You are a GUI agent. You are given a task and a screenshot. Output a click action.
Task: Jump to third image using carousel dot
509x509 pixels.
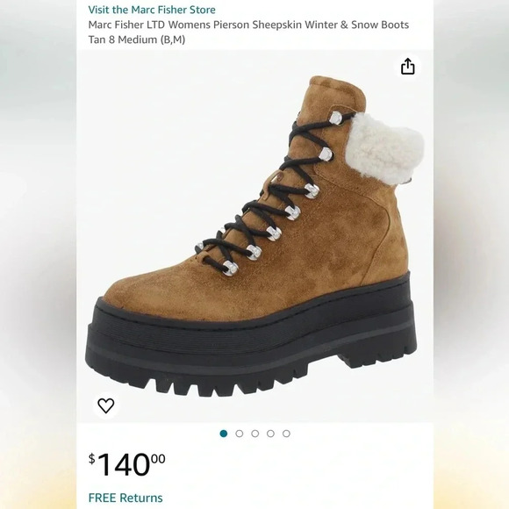(x=254, y=434)
